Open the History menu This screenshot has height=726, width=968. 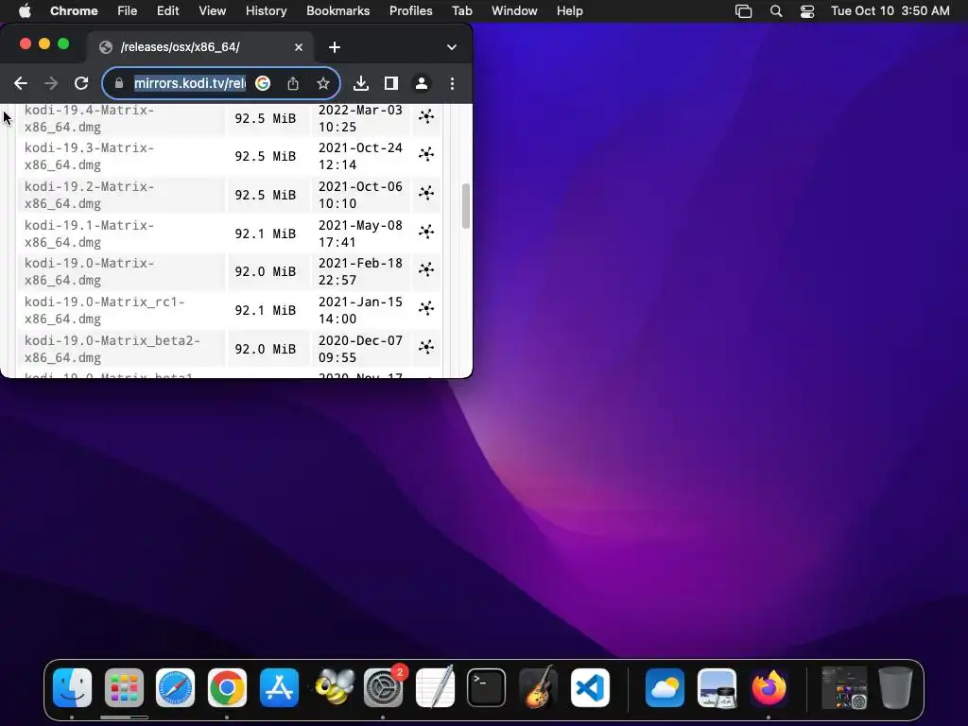click(266, 11)
